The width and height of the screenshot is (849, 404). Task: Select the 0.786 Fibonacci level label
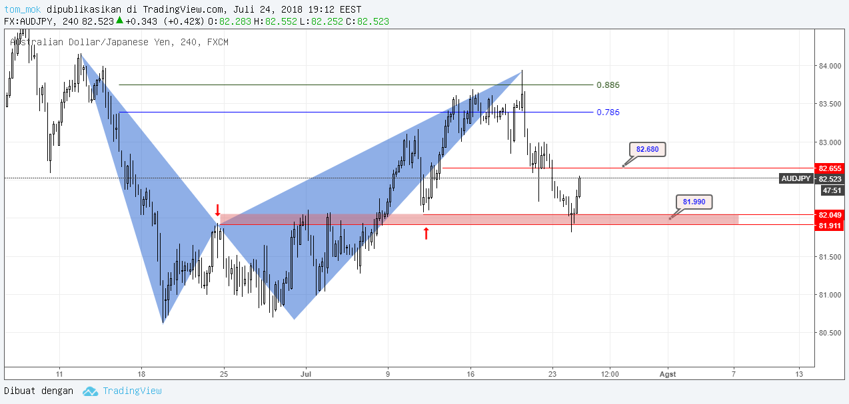tap(608, 112)
